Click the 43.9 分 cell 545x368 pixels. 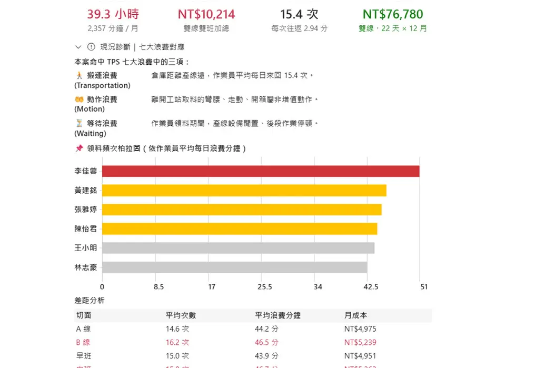(266, 356)
